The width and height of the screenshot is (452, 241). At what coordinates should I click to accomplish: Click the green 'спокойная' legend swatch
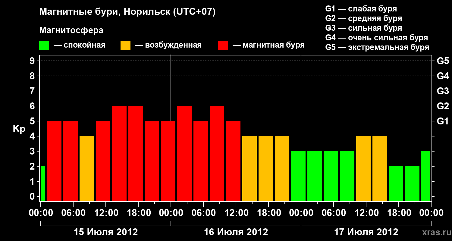pos(44,45)
